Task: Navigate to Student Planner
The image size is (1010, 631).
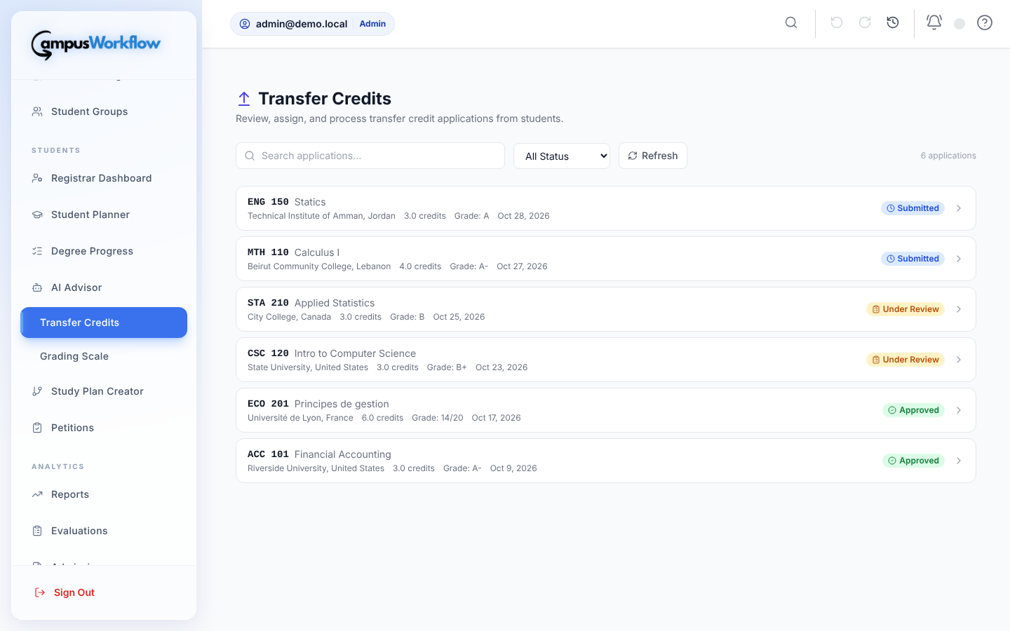Action: [x=104, y=215]
